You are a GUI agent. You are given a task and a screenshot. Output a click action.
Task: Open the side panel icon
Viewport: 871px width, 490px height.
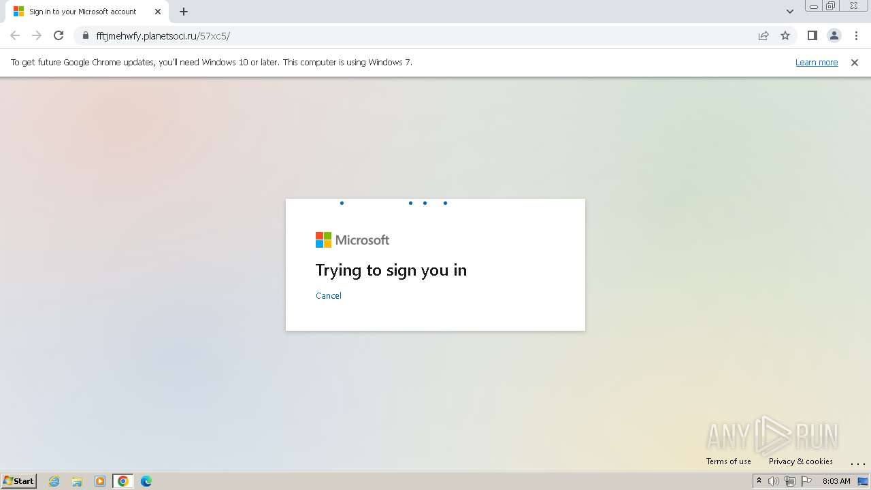812,35
